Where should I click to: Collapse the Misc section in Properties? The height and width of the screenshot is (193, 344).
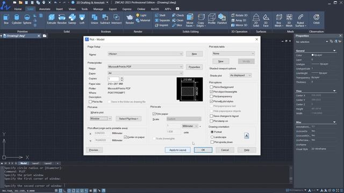[334, 122]
